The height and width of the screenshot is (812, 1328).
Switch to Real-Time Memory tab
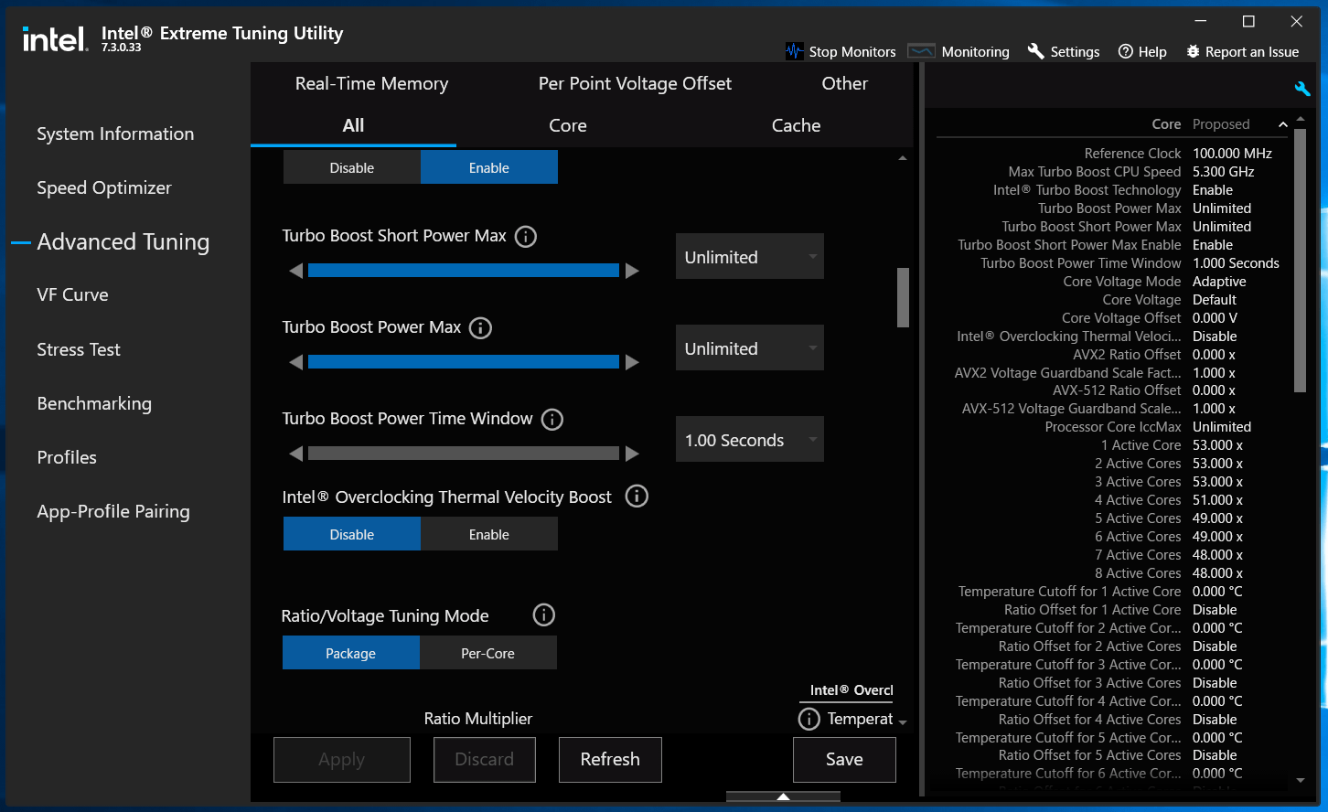(371, 83)
